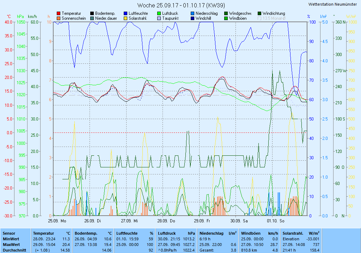Click the dark blue Windchill legend square

[193, 18]
